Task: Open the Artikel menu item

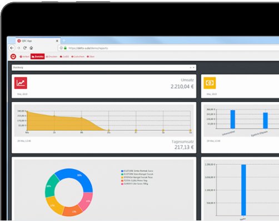Action: (24, 56)
